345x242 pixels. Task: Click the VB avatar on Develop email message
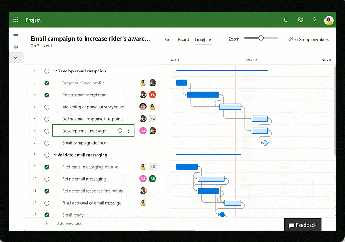143,131
